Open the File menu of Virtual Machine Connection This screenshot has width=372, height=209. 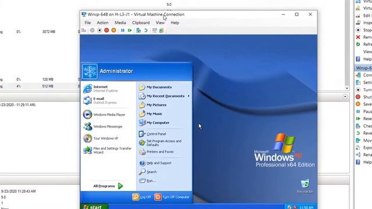88,23
